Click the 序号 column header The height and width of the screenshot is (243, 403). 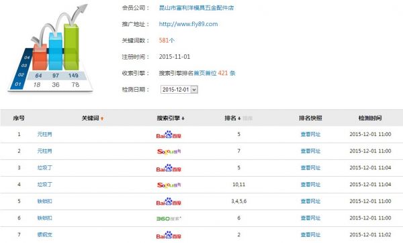tap(19, 118)
